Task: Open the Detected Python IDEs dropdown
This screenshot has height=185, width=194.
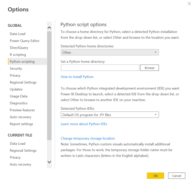Action: [110, 115]
